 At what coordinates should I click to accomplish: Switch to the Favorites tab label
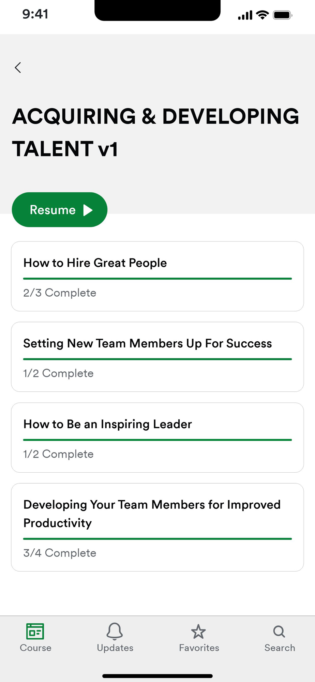point(199,648)
